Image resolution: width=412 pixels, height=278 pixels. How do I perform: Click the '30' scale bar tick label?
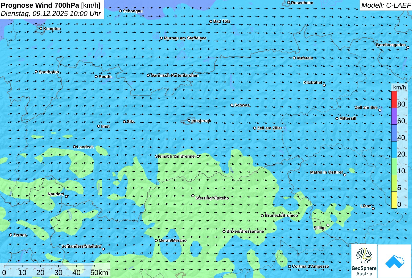point(58,272)
